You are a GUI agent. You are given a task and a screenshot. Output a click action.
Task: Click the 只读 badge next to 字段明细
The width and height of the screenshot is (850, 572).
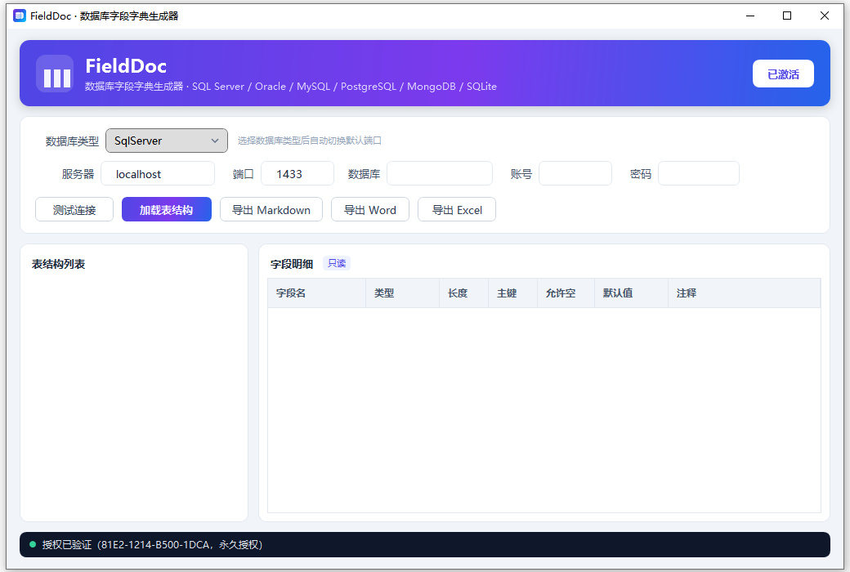pos(337,263)
